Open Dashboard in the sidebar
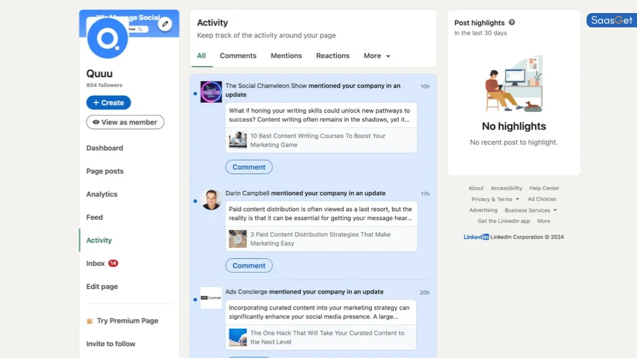637x358 pixels. 105,148
